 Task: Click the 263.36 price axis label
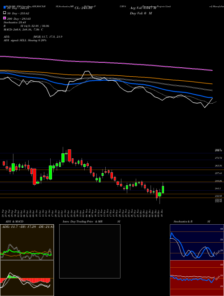[218, 165]
